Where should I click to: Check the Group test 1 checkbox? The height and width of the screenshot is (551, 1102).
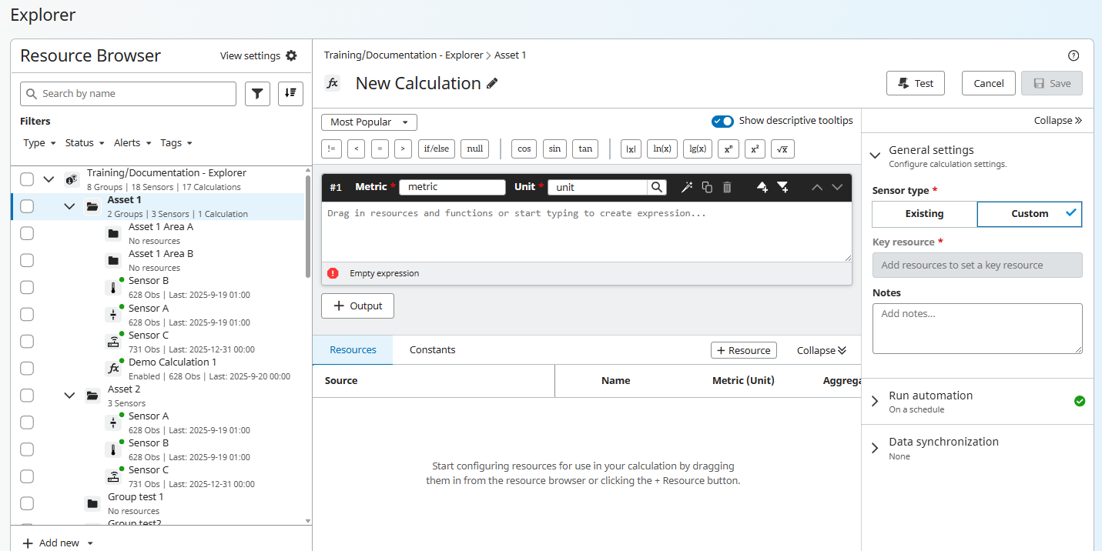pyautogui.click(x=27, y=503)
